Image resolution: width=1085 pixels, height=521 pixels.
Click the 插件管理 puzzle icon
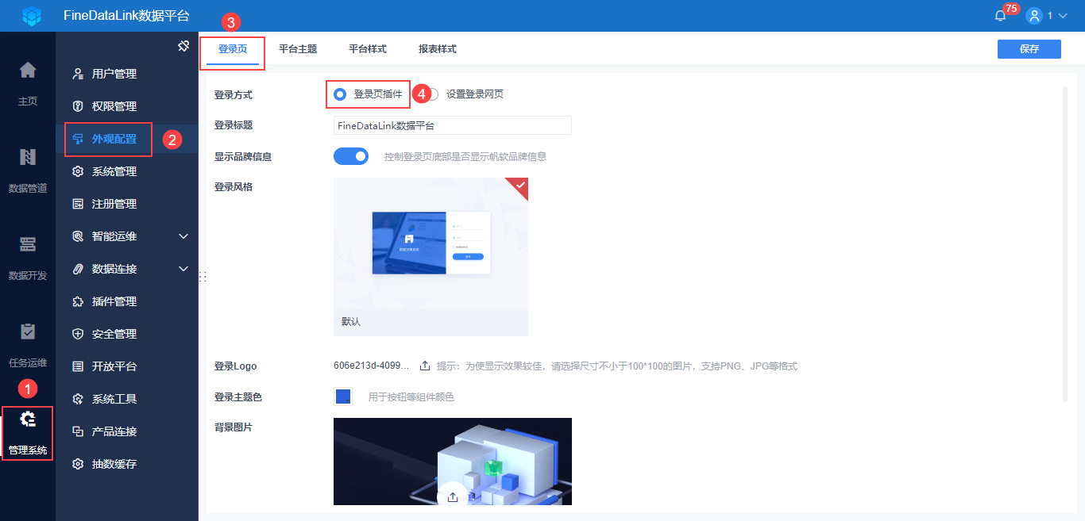pyautogui.click(x=78, y=301)
